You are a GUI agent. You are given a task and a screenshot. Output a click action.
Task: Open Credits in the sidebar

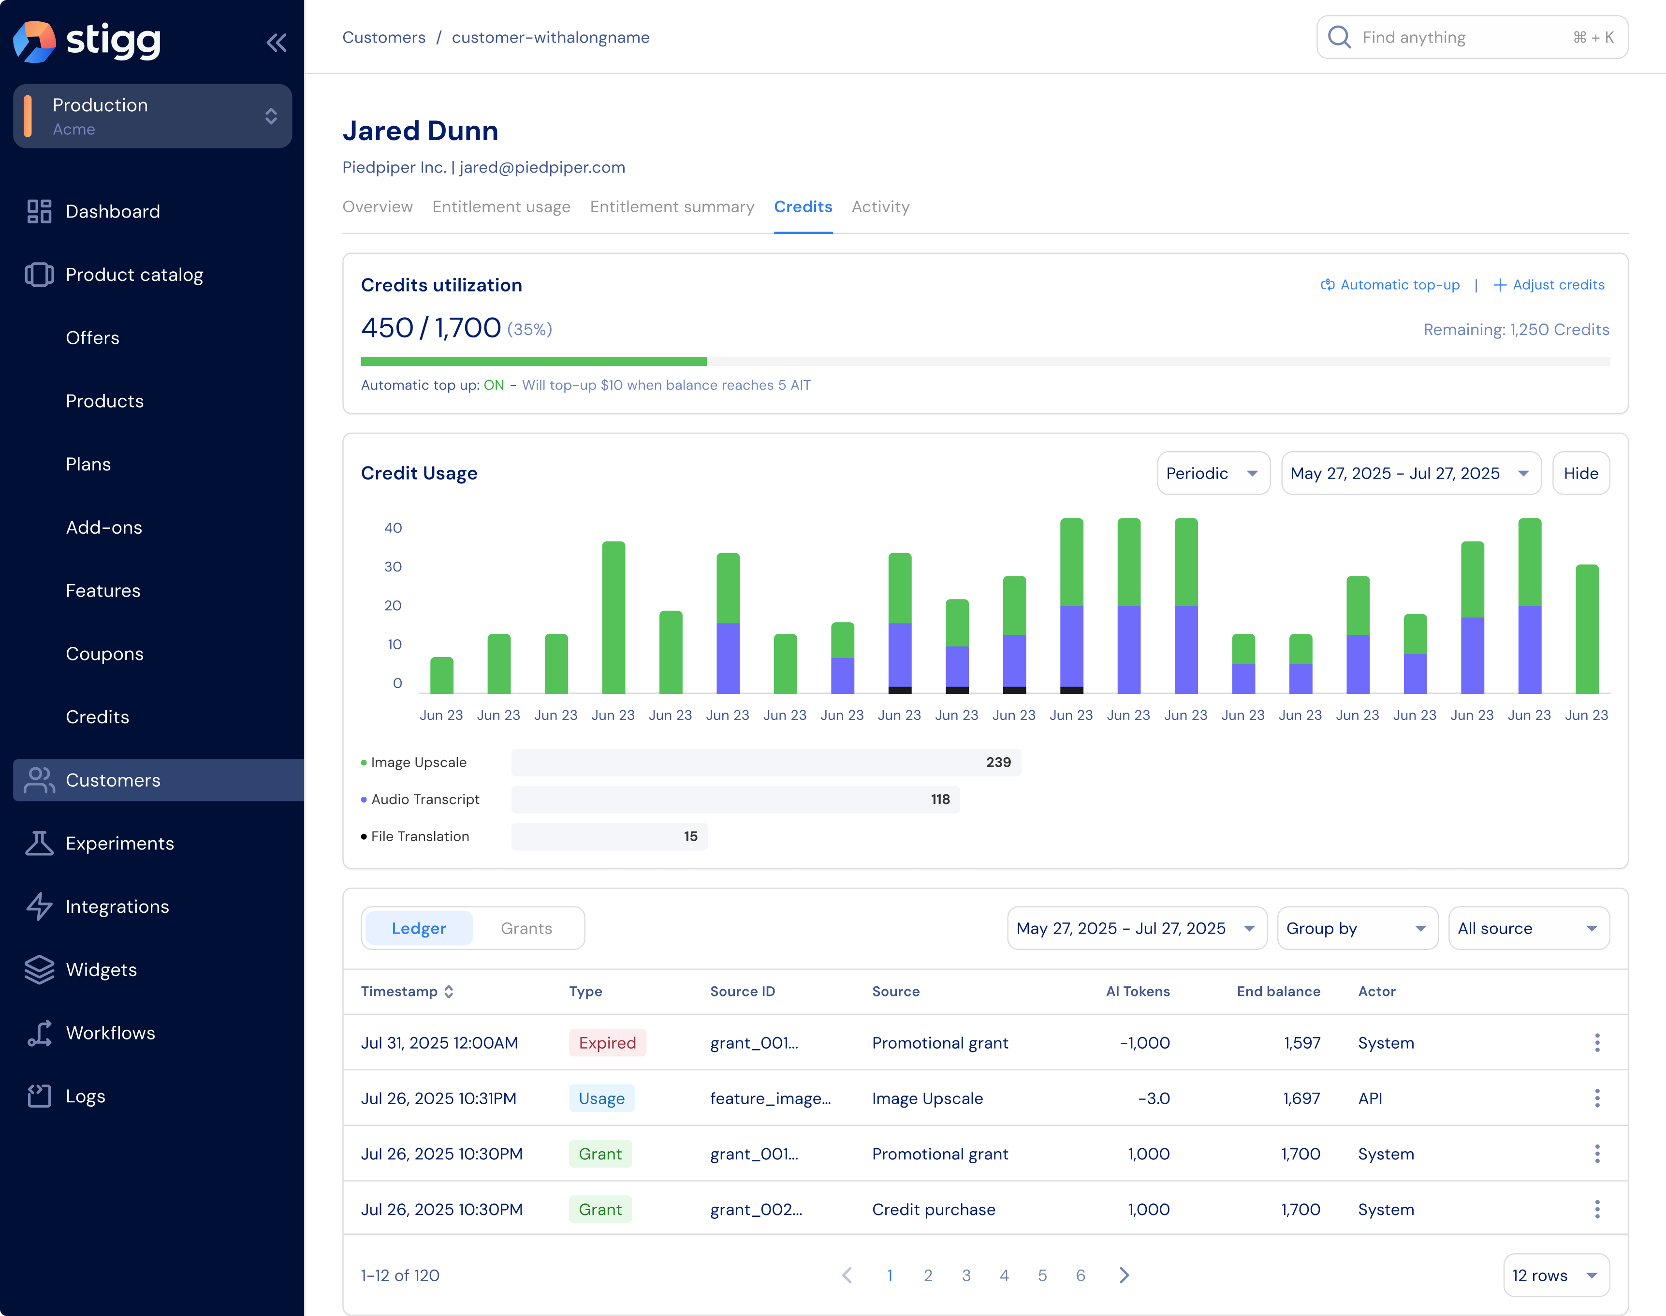tap(97, 716)
